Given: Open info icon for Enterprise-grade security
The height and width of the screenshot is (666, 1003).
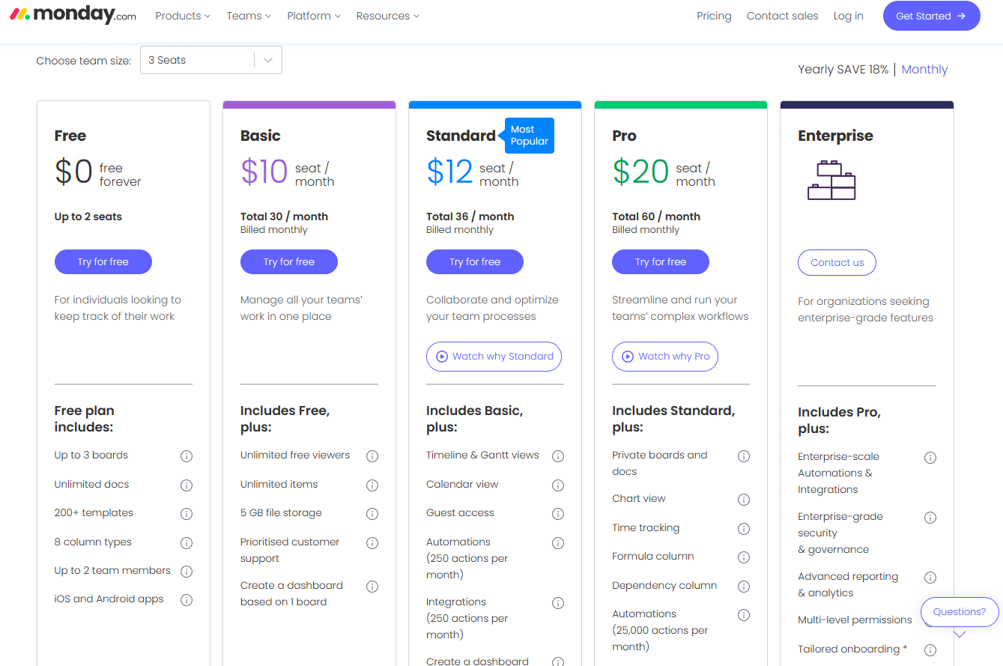Looking at the screenshot, I should (x=930, y=518).
